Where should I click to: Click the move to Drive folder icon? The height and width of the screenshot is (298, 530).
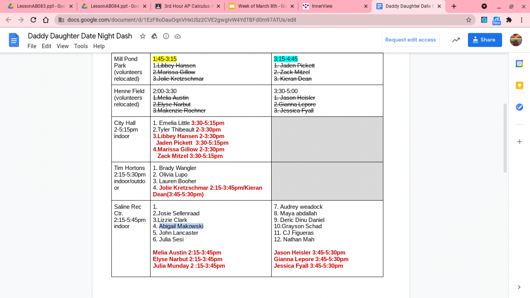154,36
